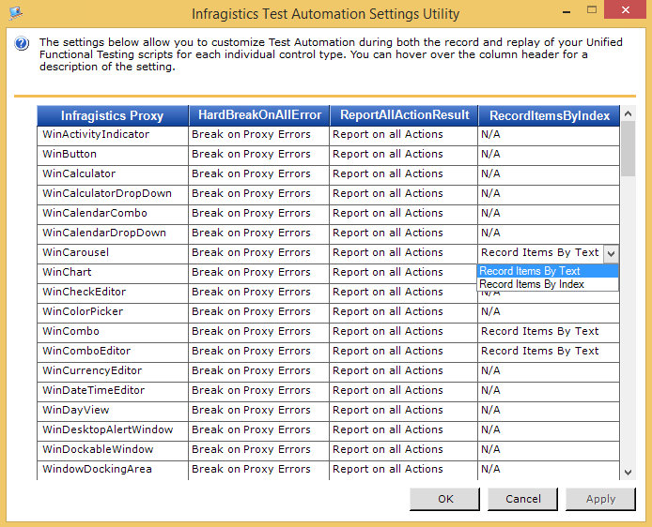
Task: Click the blue help question mark icon
Action: (x=22, y=44)
